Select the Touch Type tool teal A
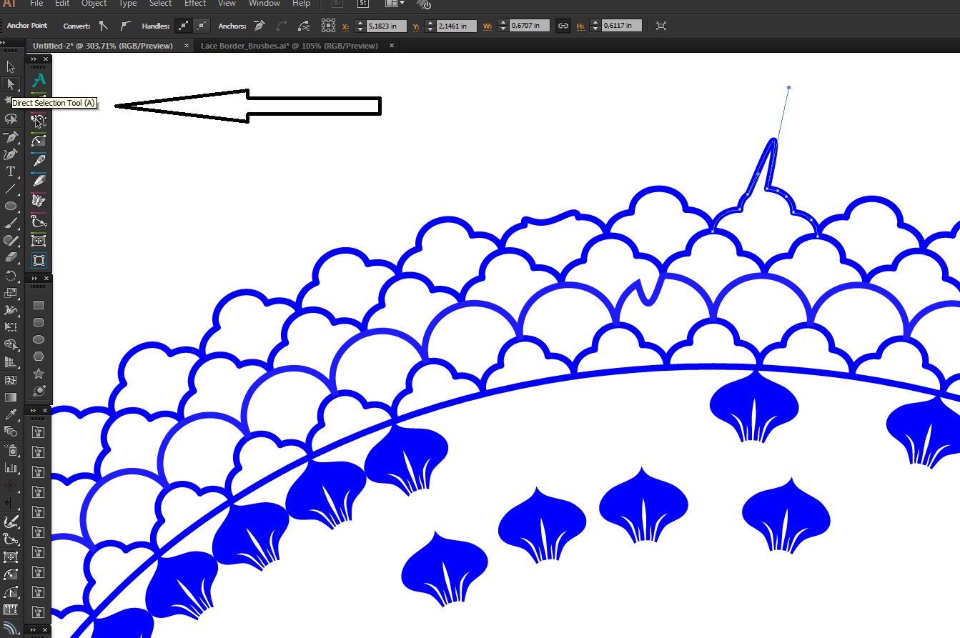This screenshot has height=638, width=960. point(39,80)
